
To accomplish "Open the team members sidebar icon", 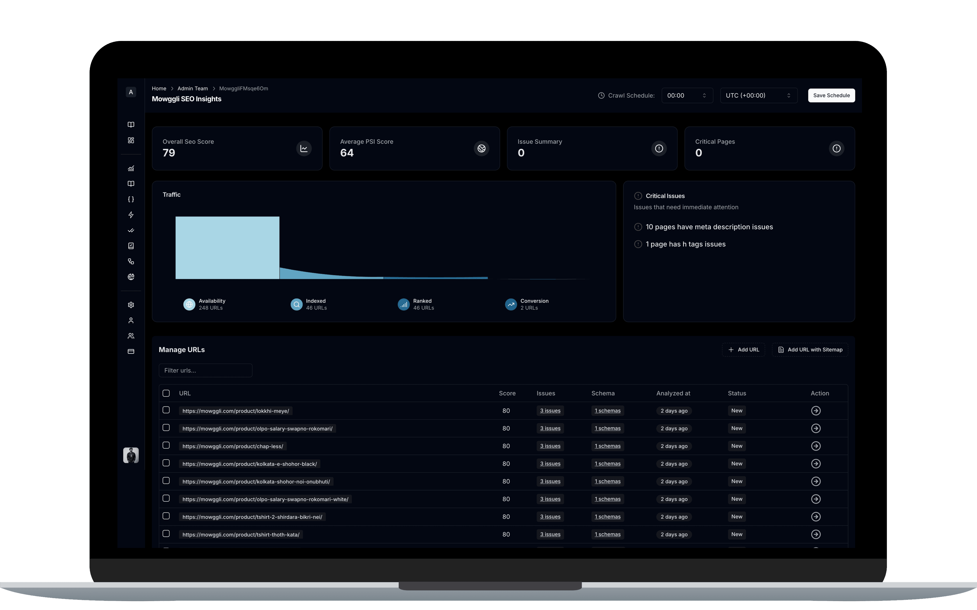I will (x=131, y=336).
